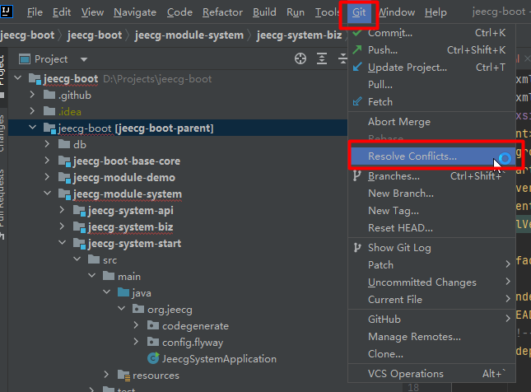Expand the codegenerate package
Viewport: 531px width, 392px height.
pos(136,325)
